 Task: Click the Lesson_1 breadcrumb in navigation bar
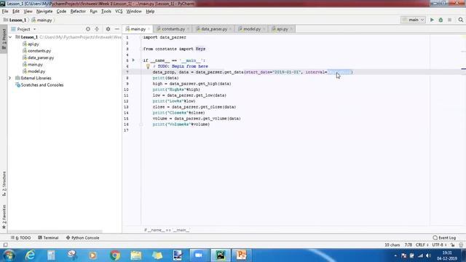pos(15,20)
